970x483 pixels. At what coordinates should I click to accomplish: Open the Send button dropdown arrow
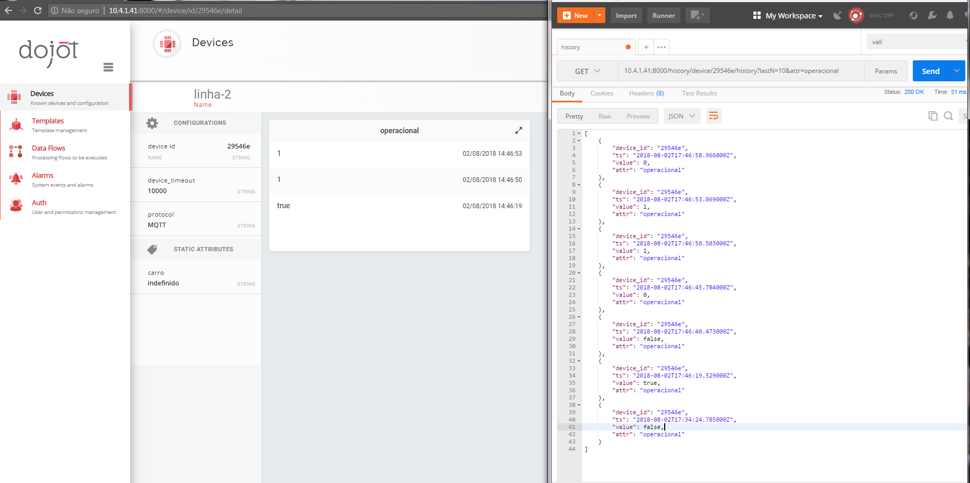(x=957, y=71)
